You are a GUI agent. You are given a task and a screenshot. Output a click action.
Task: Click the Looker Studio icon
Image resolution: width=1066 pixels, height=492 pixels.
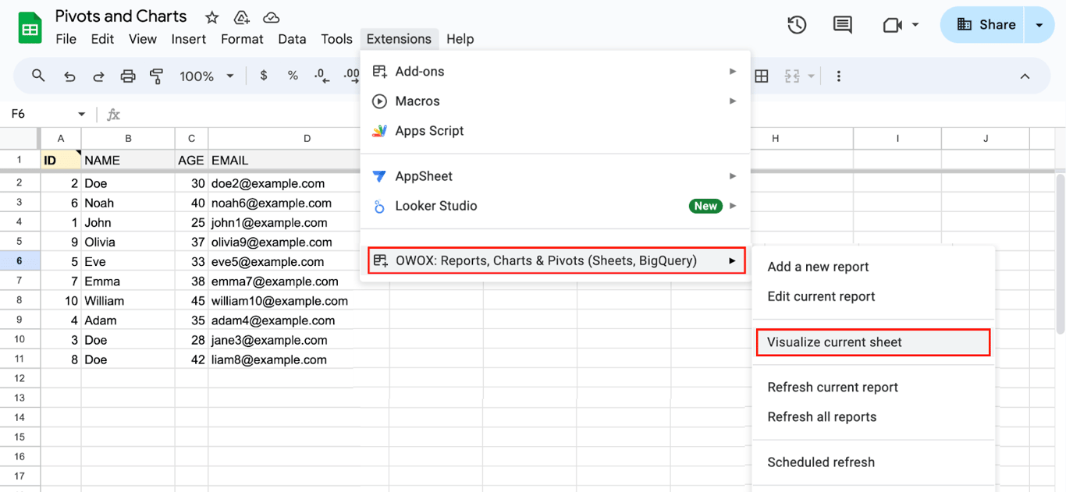[380, 206]
